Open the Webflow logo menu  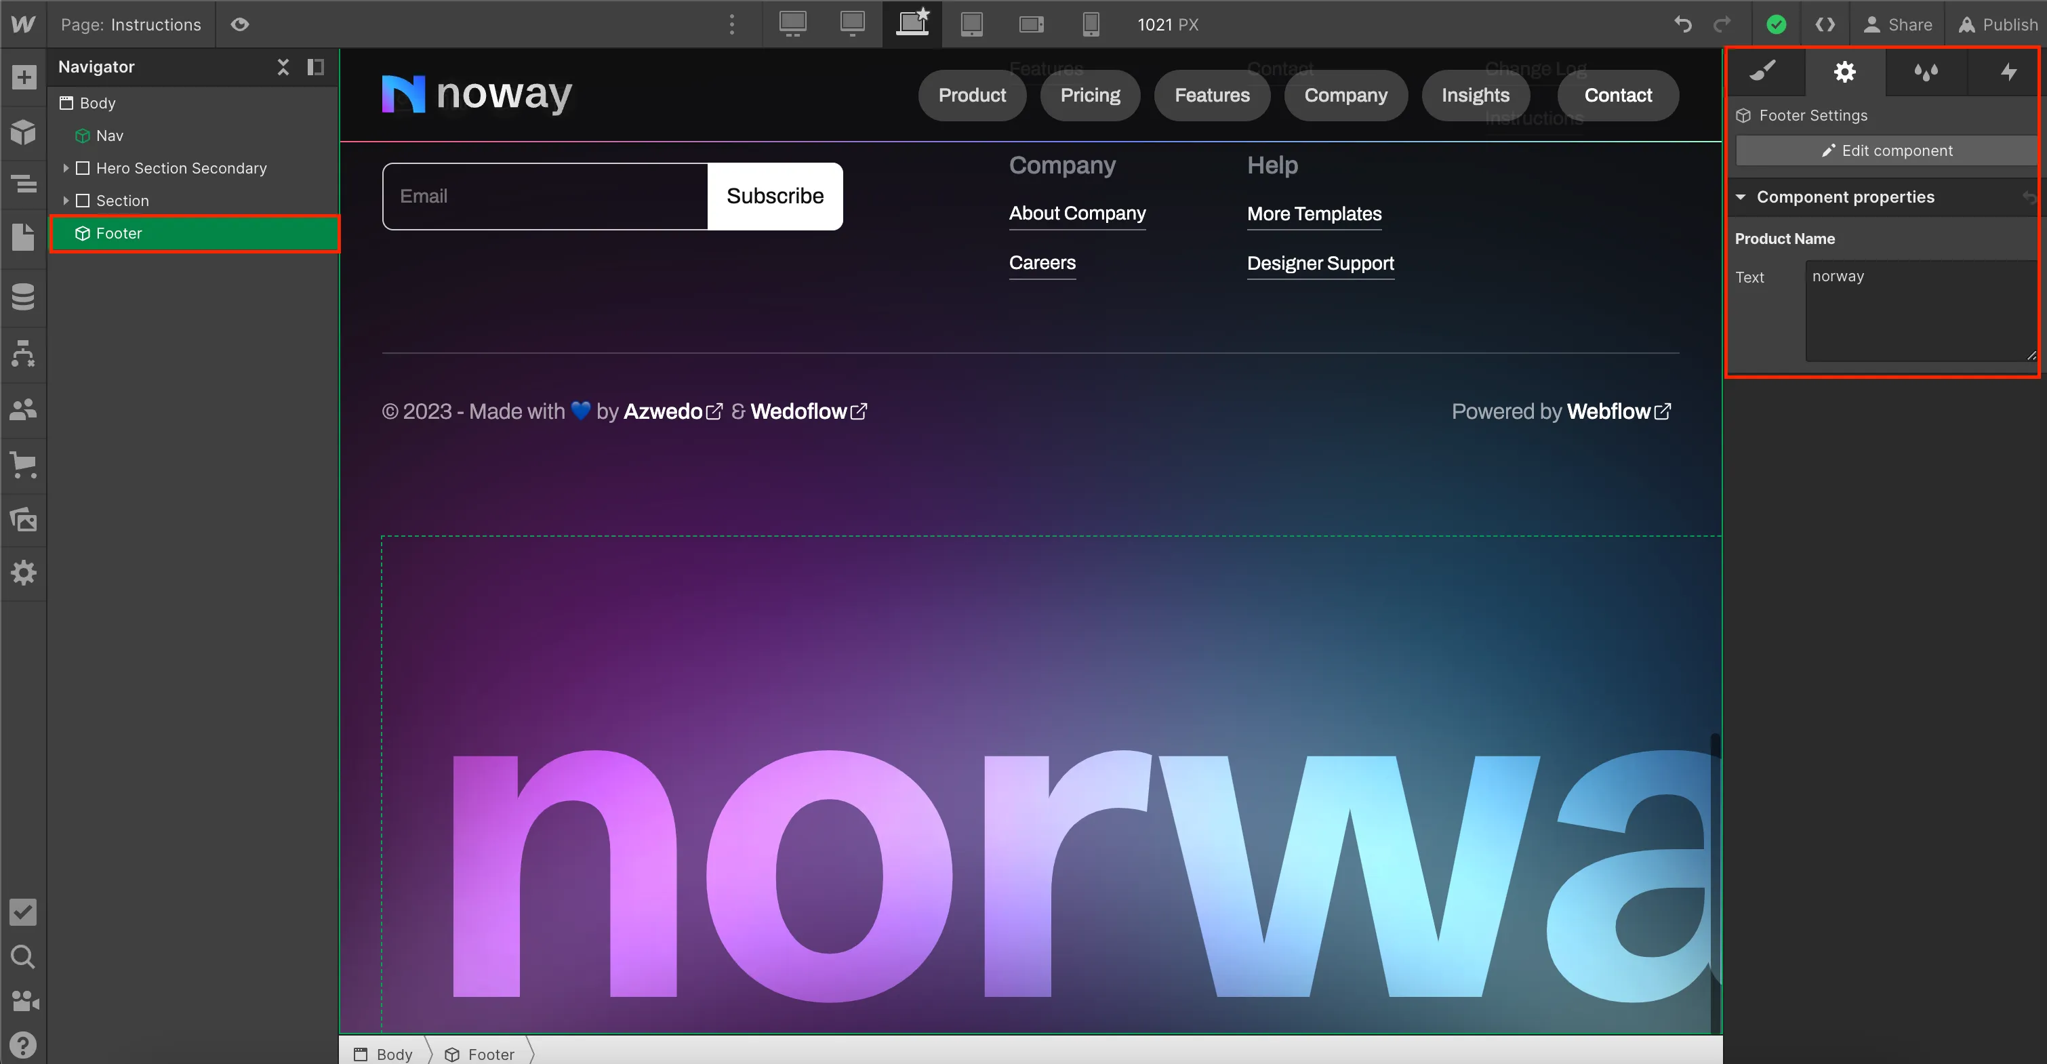click(23, 24)
